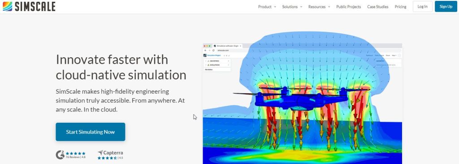Open the Case Studies page
Screen dimensions: 459x164
(x=377, y=7)
